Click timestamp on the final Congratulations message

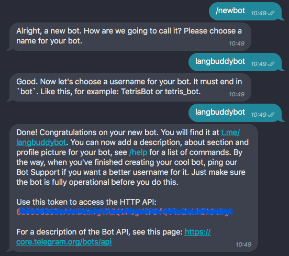point(243,244)
